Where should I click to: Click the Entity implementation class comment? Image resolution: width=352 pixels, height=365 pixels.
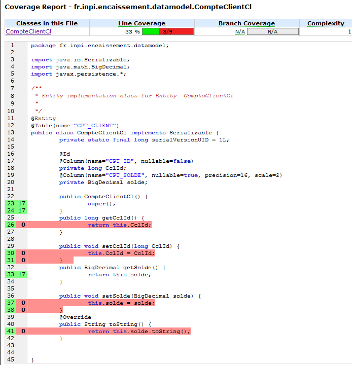coord(134,96)
